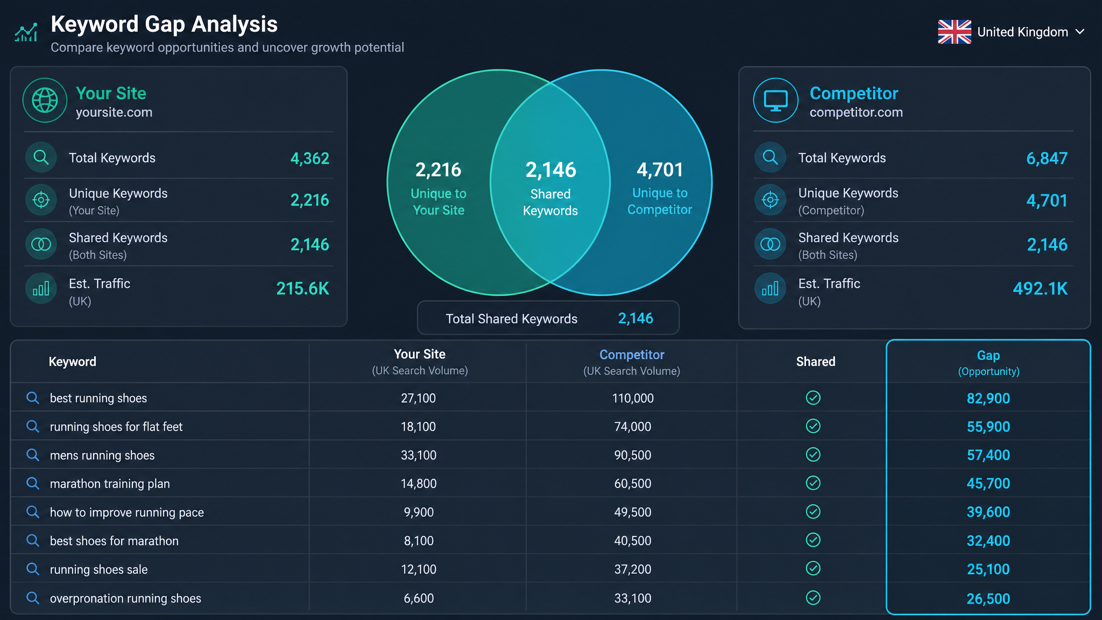The width and height of the screenshot is (1102, 620).
Task: Click the Your Site globe icon
Action: (x=45, y=100)
